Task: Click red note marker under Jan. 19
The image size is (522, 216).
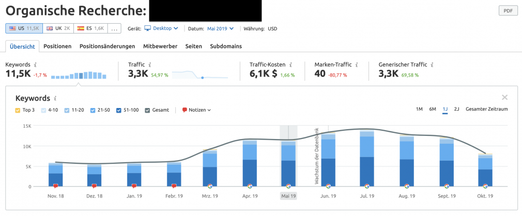Action: tap(134, 186)
